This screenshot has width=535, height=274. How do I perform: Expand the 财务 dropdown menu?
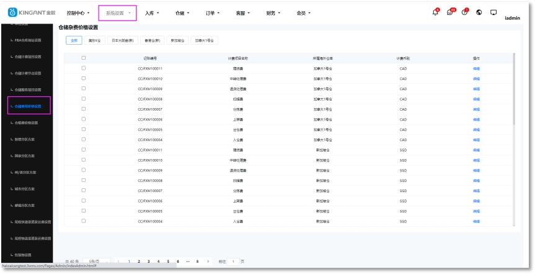point(273,12)
